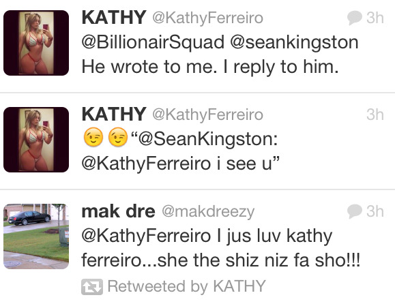Tap the 3h timestamp on the second tweet
Screen dimensions: 395x306
coord(375,114)
